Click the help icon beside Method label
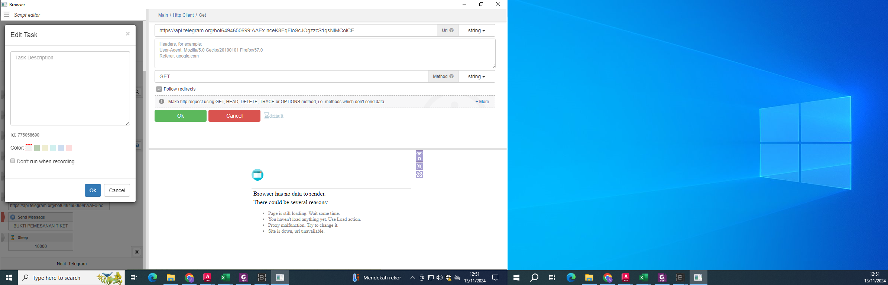The height and width of the screenshot is (285, 888). tap(451, 76)
